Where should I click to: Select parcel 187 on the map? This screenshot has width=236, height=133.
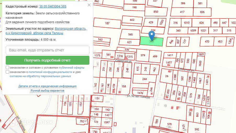tap(107, 23)
